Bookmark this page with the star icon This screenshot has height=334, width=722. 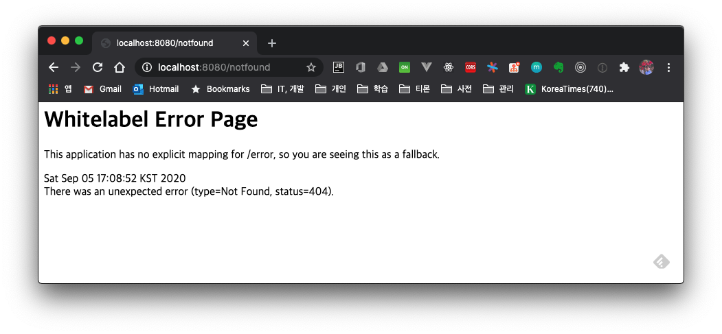tap(311, 67)
